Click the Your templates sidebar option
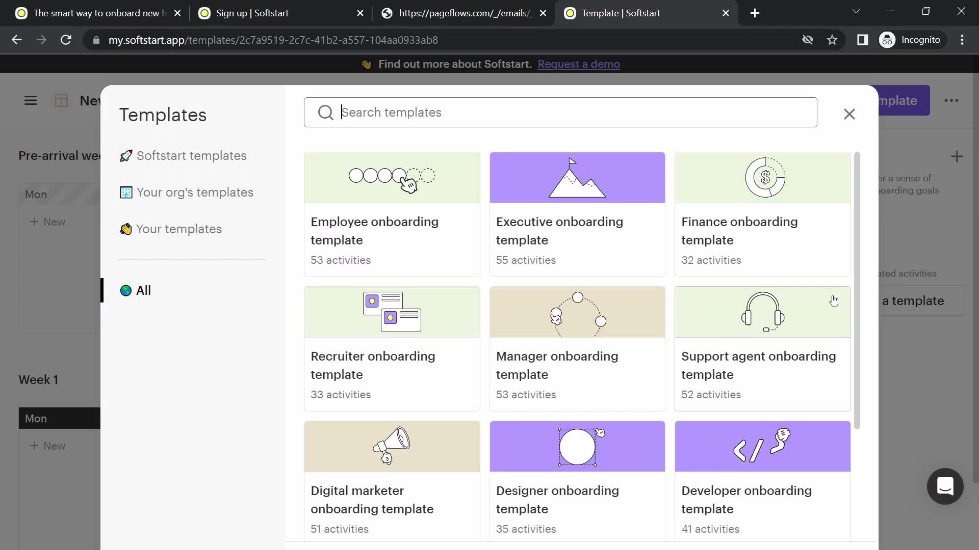This screenshot has height=550, width=979. (x=179, y=228)
